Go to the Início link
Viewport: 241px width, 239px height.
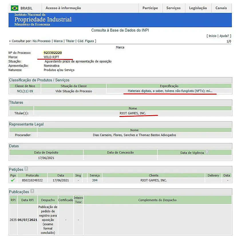pyautogui.click(x=212, y=36)
